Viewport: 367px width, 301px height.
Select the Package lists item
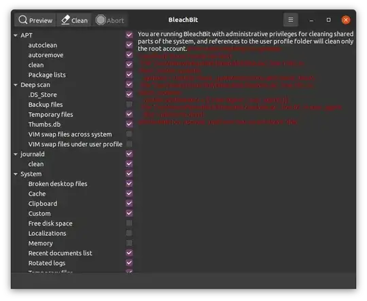[47, 75]
